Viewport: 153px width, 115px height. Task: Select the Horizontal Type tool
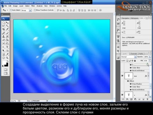click(7, 47)
